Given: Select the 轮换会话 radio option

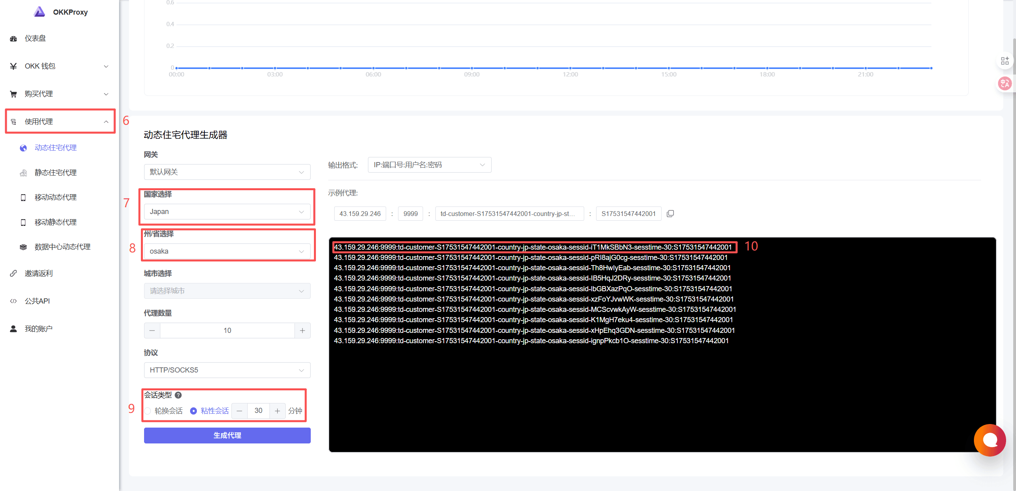Looking at the screenshot, I should tap(148, 411).
